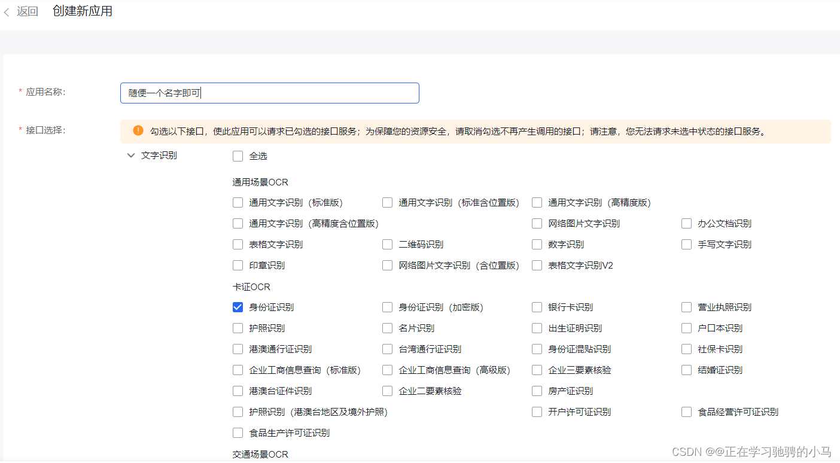The height and width of the screenshot is (463, 840).
Task: Check the 手写文字识别 option
Action: point(686,245)
